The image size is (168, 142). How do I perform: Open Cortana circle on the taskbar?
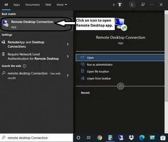(x=79, y=138)
